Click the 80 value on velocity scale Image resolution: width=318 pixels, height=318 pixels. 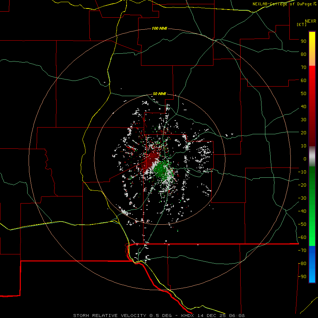pos(304,54)
